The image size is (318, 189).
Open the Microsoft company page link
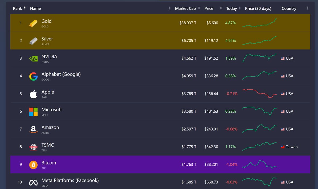click(x=52, y=109)
